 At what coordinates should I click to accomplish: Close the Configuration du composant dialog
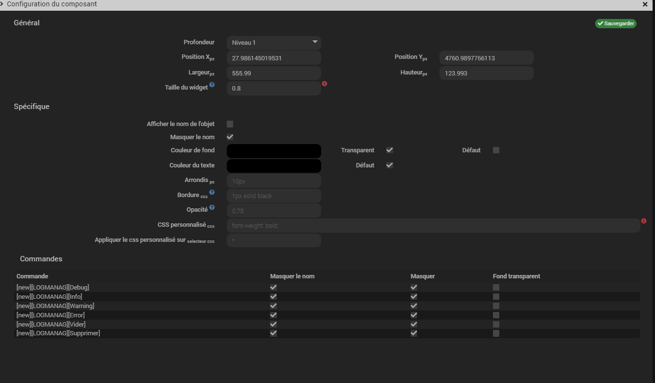click(x=645, y=4)
